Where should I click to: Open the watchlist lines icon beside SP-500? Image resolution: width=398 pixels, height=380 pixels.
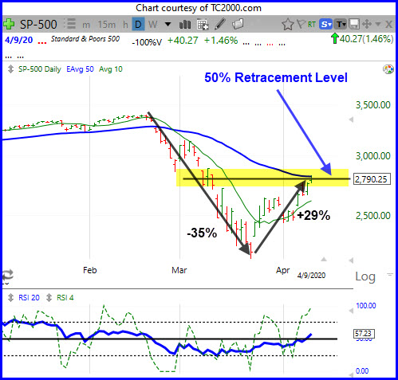pos(70,24)
